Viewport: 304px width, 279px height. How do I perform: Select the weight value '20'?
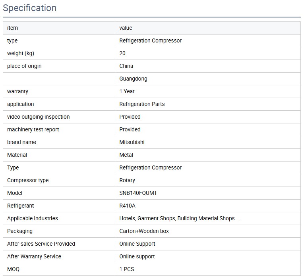(x=122, y=53)
